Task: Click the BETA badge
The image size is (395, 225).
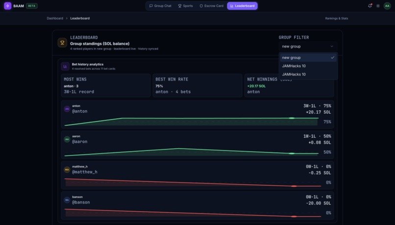Action: click(32, 6)
